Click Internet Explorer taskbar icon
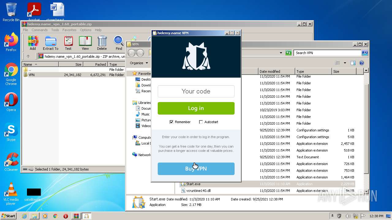392x220 pixels. click(24, 216)
